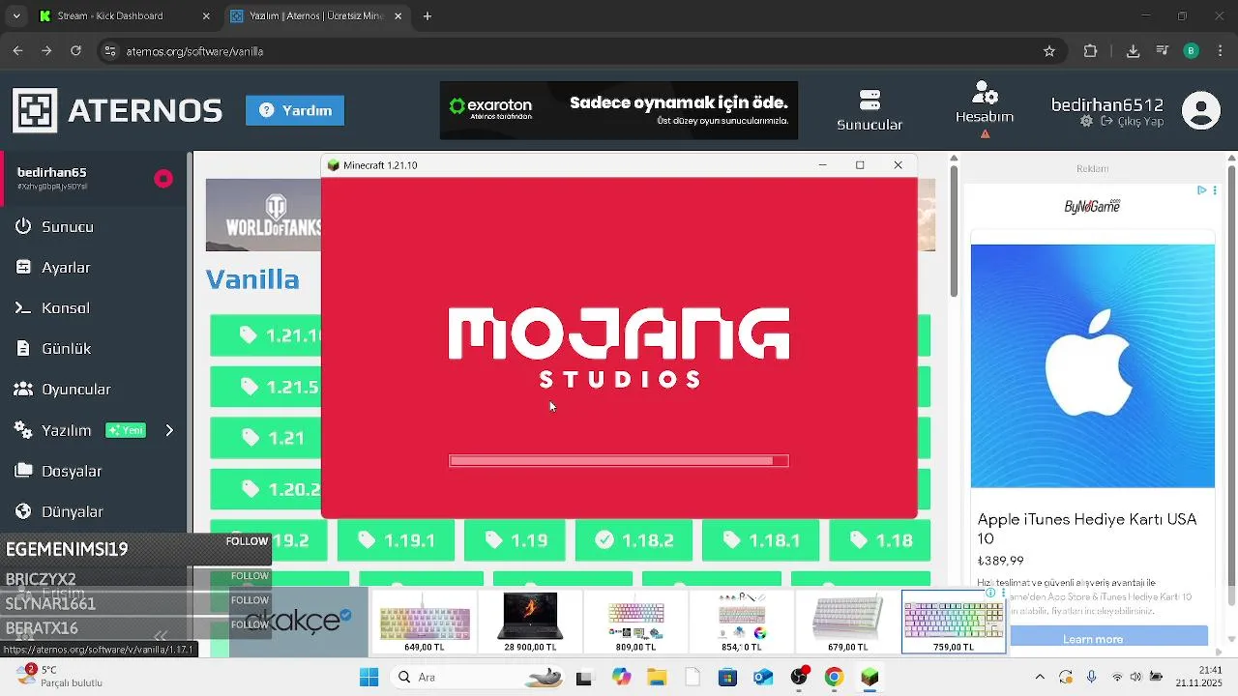This screenshot has height=696, width=1238.
Task: Click the gear icon beside Çıkış Yap
Action: pyautogui.click(x=1086, y=122)
